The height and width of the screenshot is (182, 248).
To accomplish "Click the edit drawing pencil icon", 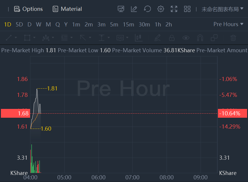I will click(x=134, y=9).
